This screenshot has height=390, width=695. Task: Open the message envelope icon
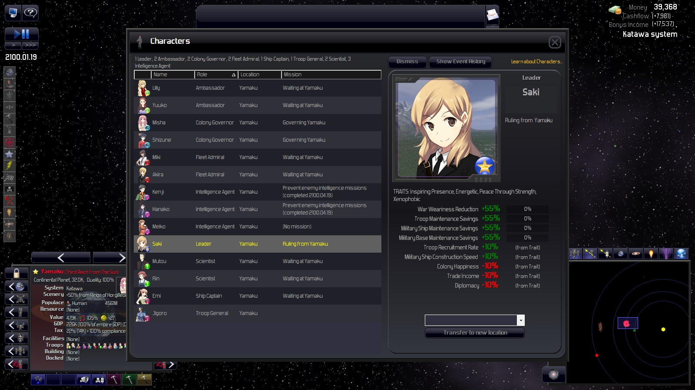(x=492, y=15)
